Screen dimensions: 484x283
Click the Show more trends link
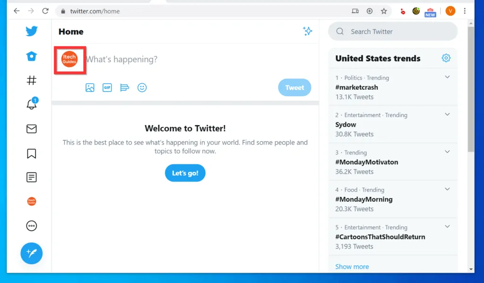tap(352, 266)
